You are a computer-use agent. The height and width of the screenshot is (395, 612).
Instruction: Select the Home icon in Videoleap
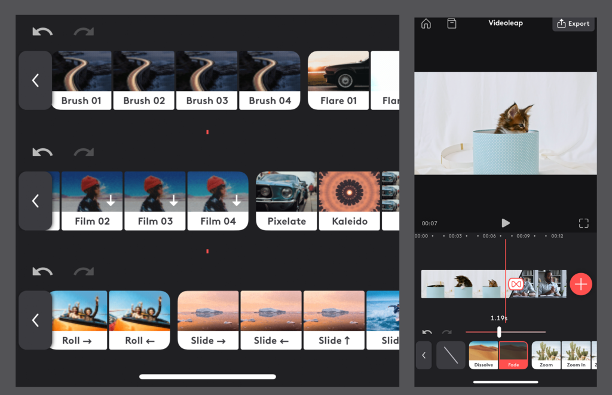click(x=426, y=23)
